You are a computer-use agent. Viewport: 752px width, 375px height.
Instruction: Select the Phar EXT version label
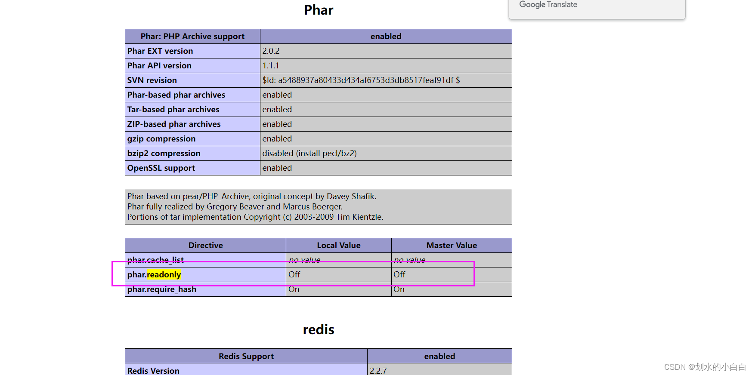[x=160, y=51]
